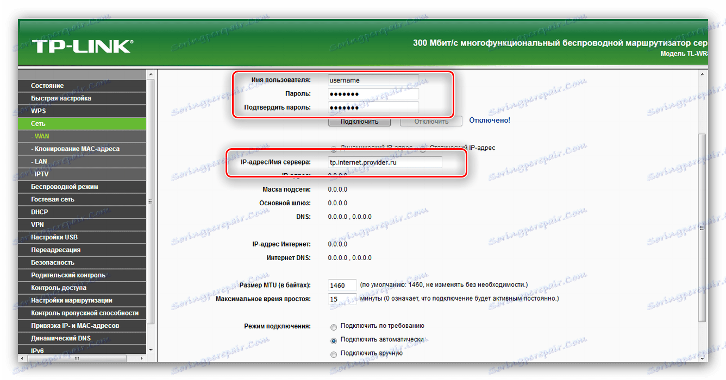The image size is (726, 380).
Task: Open Клонирование MAC-адреса submenu
Action: [82, 149]
